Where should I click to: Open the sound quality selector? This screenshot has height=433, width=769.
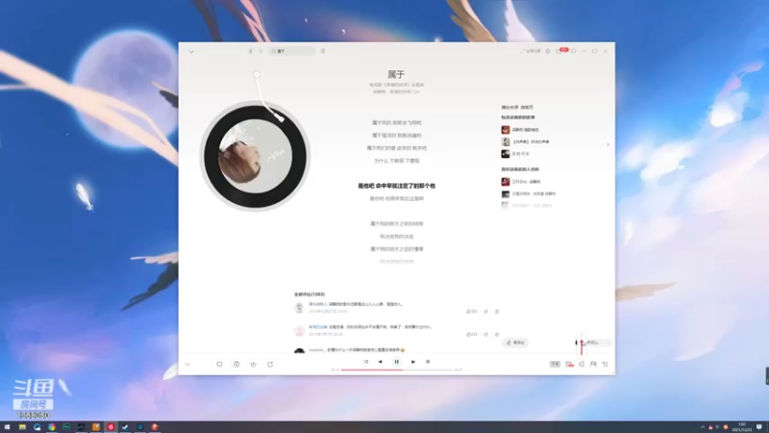click(x=555, y=365)
